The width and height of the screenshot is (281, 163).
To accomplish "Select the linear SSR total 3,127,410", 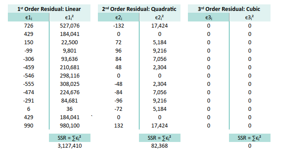I will 70,146.
